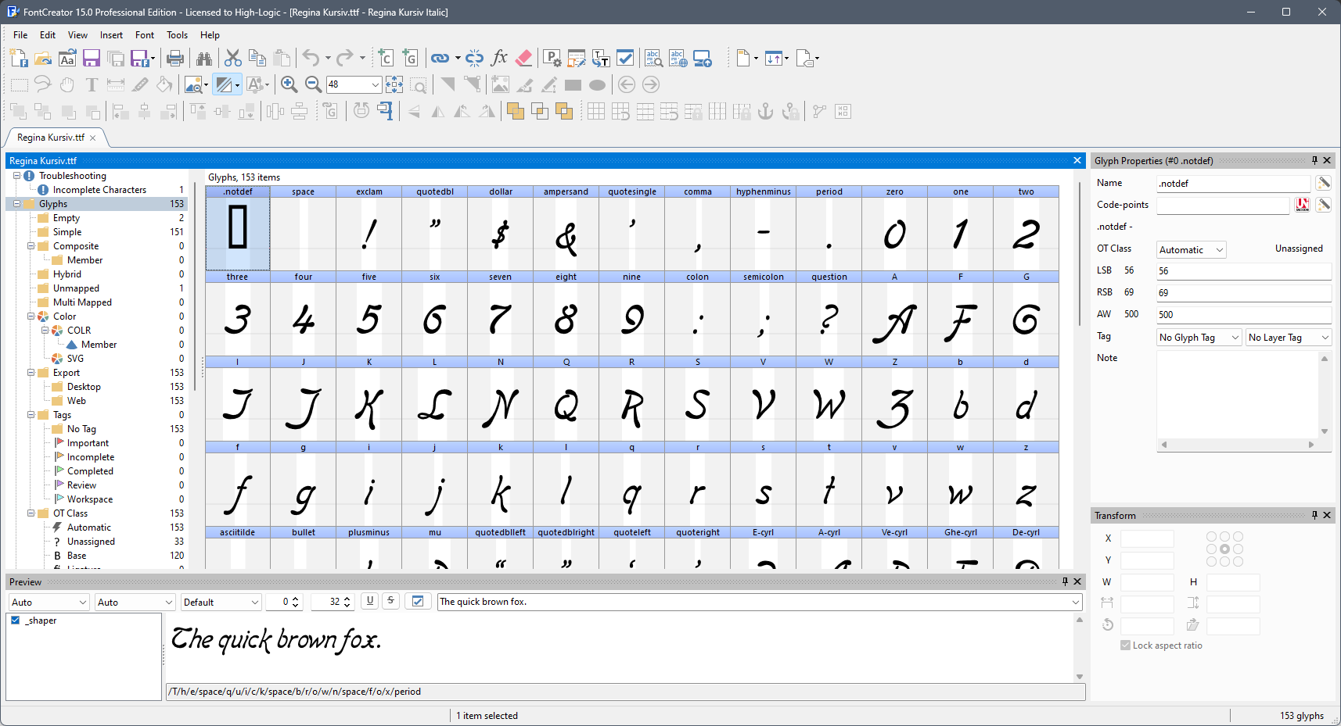Click the pin icon of Glyph Properties panel
Viewport: 1341px width, 726px height.
(1314, 160)
